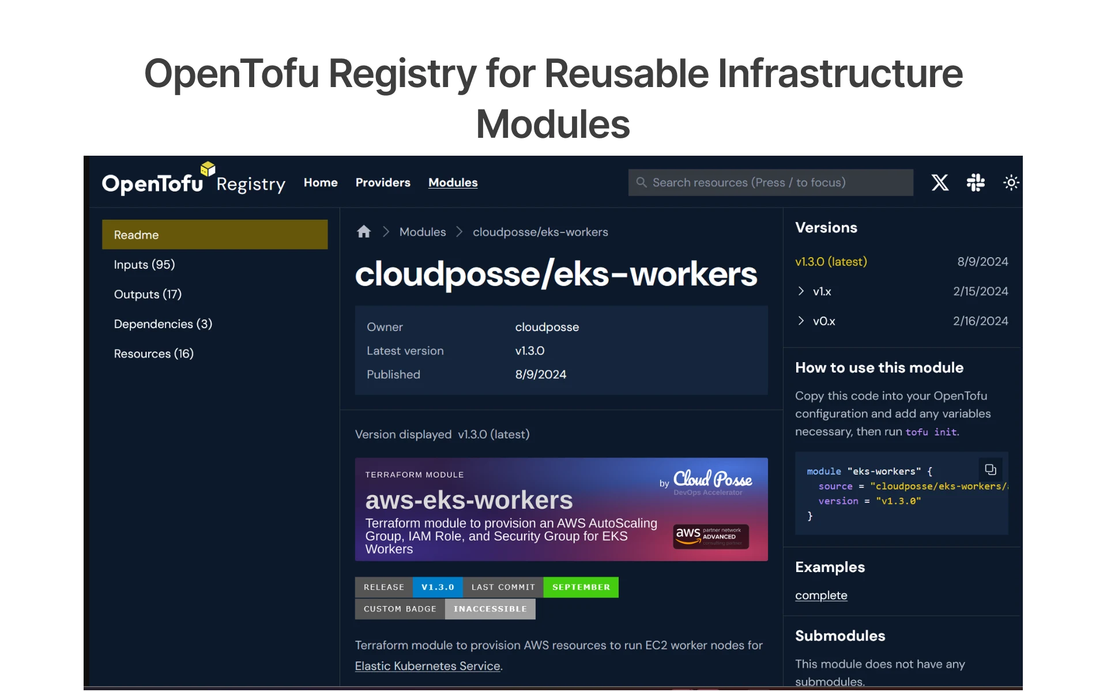Image resolution: width=1107 pixels, height=692 pixels.
Task: Follow the Elastic Kubernetes Service link
Action: (428, 666)
